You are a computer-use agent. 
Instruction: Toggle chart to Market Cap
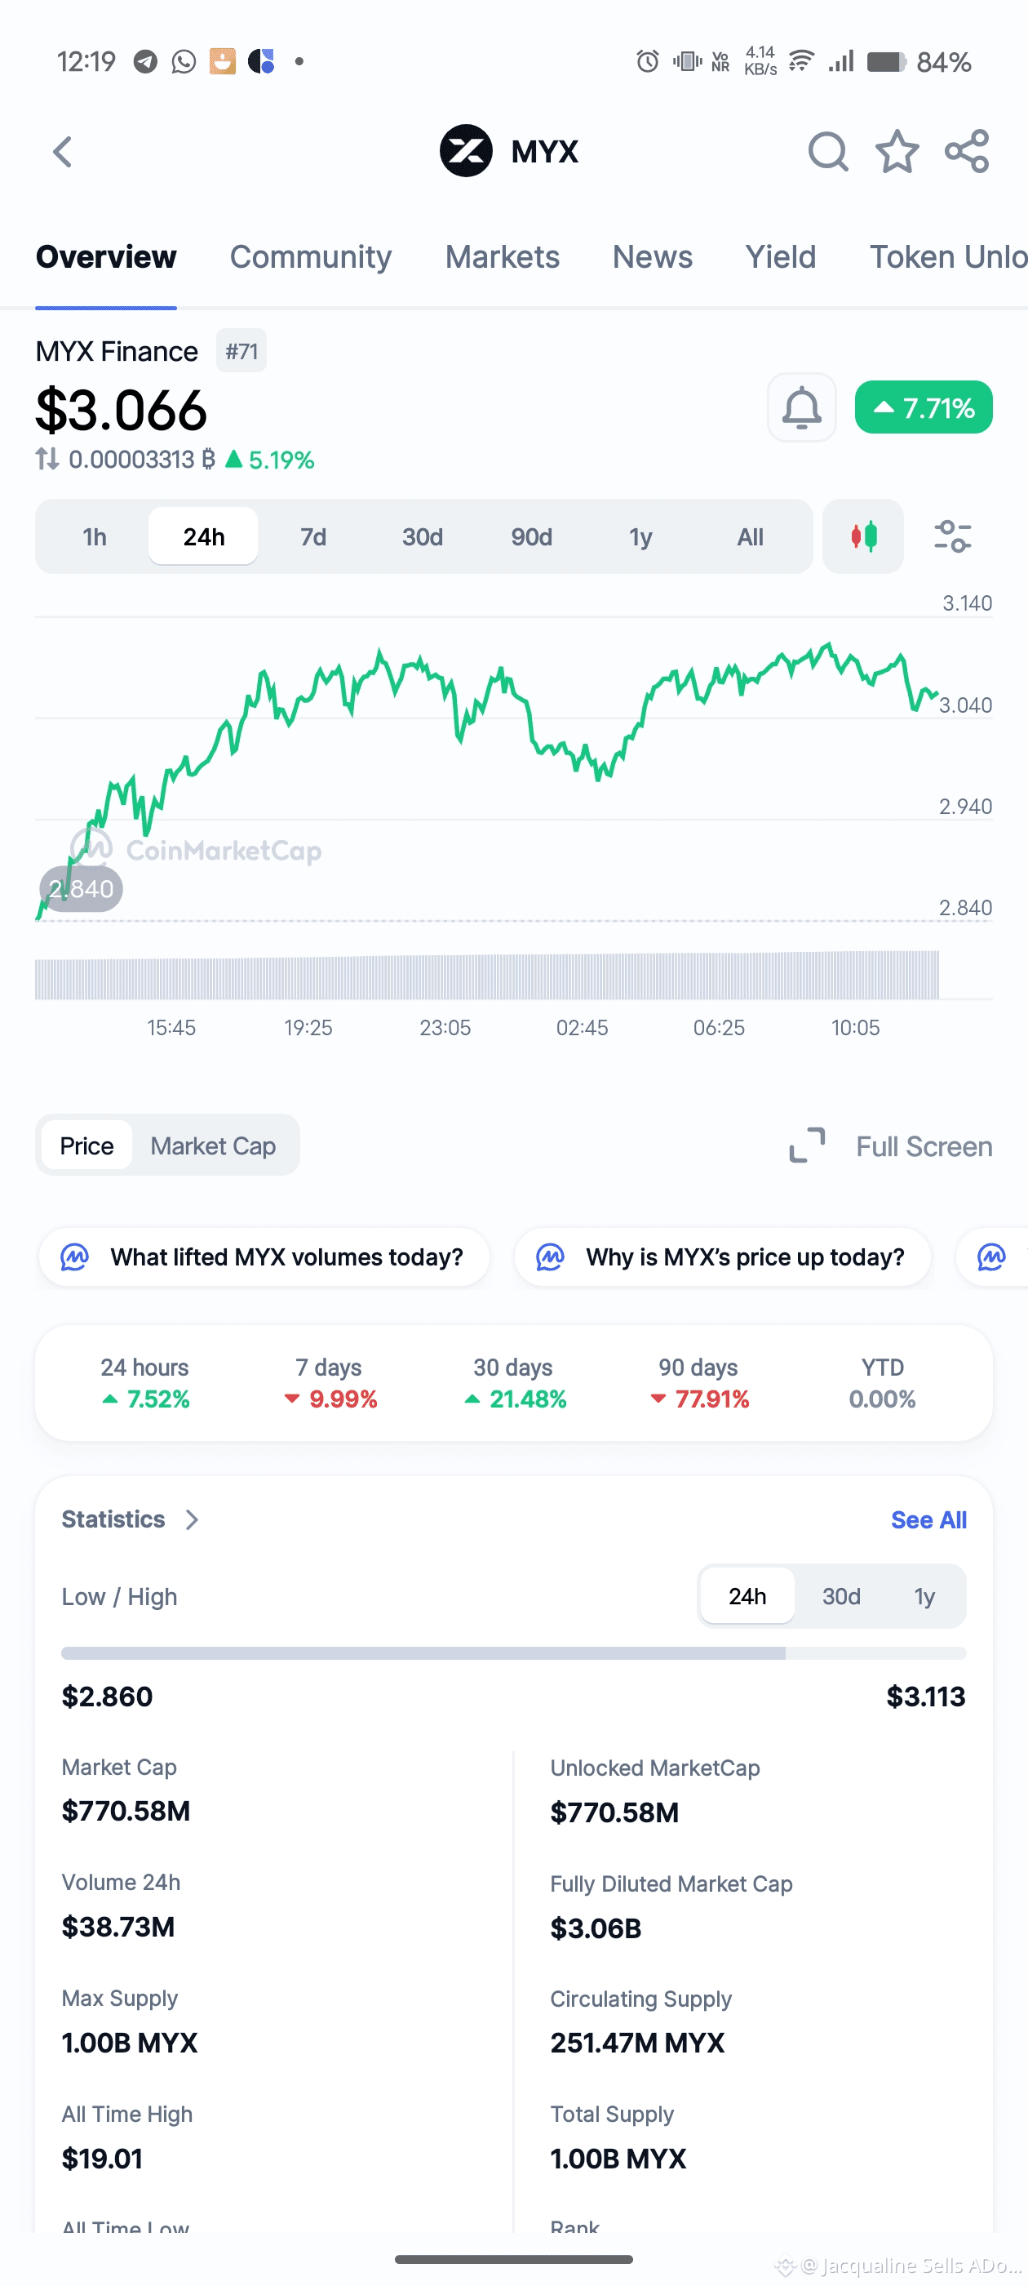point(213,1145)
